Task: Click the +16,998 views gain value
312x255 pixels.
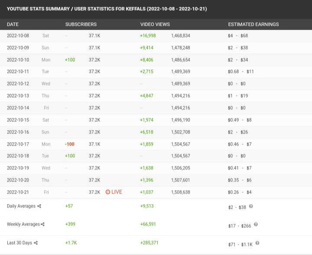Action: click(148, 36)
